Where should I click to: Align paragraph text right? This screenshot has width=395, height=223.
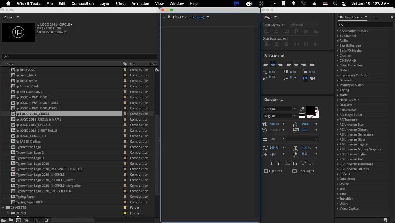click(x=280, y=64)
